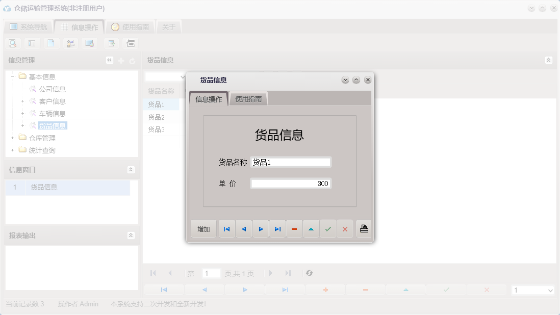Select the print preview tool in the main toolbar

pyautogui.click(x=12, y=43)
